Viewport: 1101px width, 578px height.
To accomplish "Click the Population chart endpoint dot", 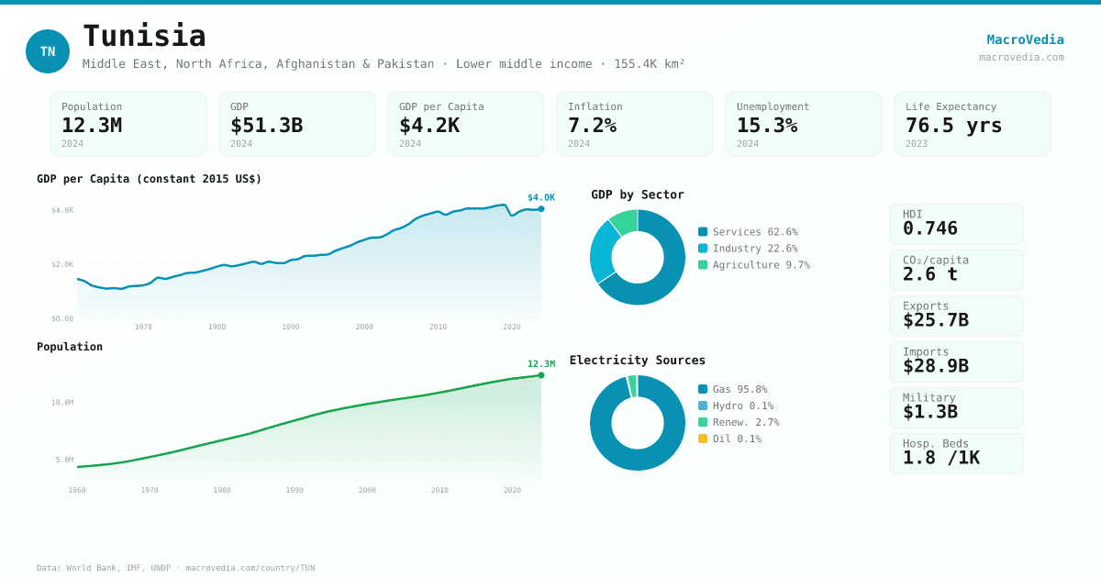I will [541, 375].
